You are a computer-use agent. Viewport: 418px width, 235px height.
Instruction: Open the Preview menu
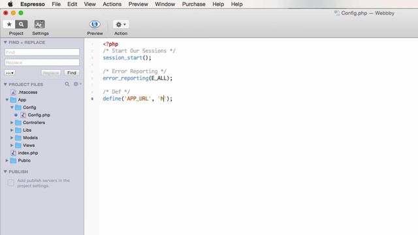point(138,4)
